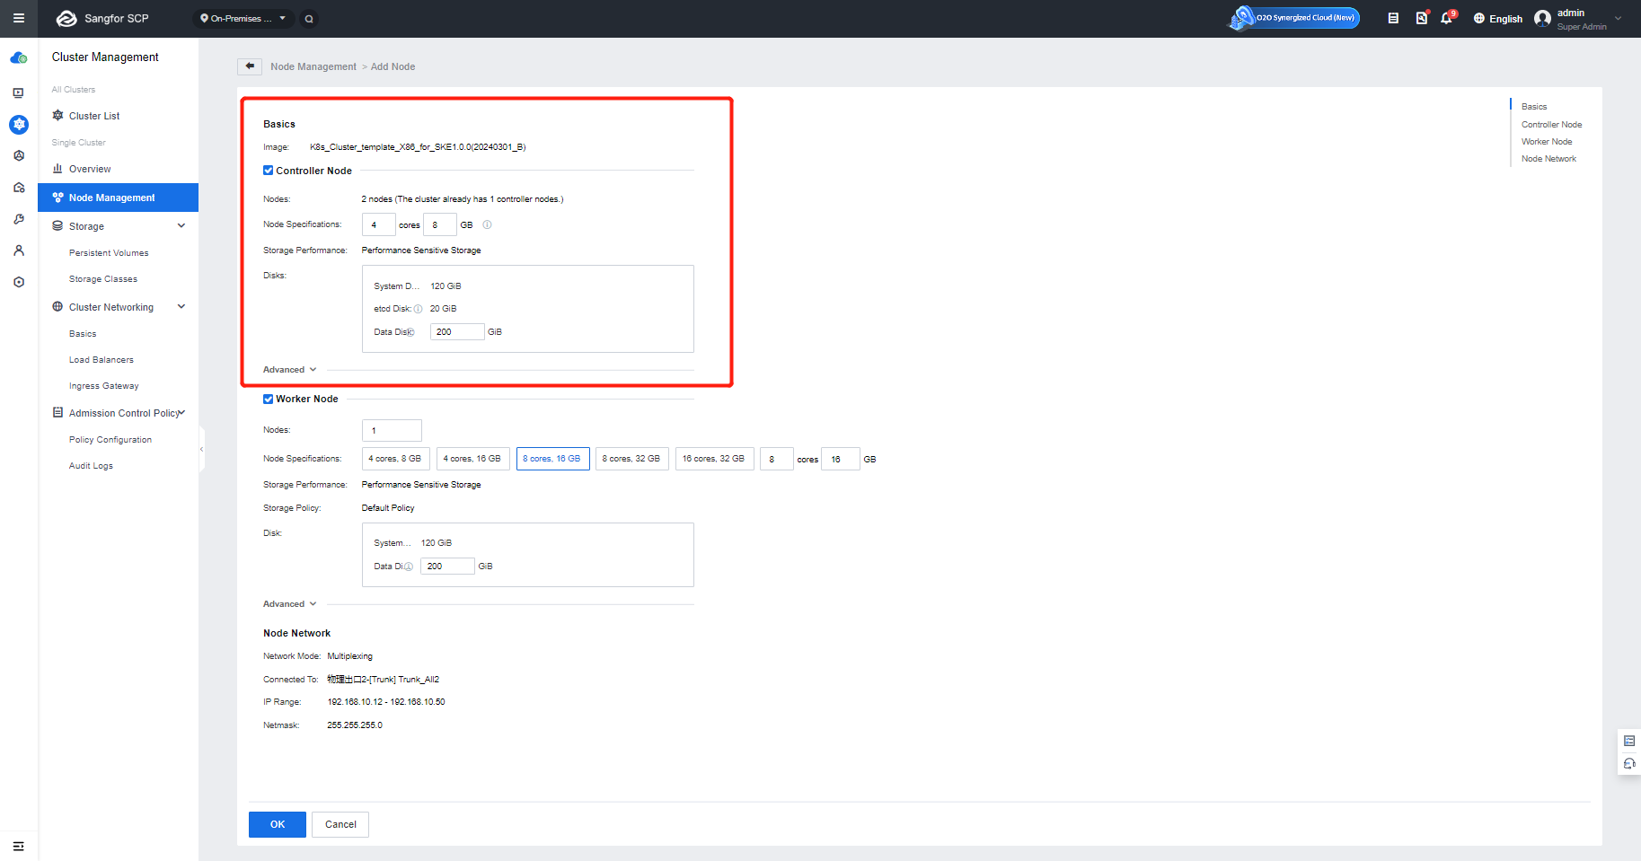Click the worker Data Disk size field

tap(447, 567)
